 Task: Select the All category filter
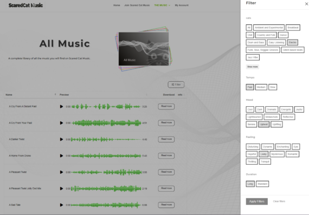click(x=249, y=28)
